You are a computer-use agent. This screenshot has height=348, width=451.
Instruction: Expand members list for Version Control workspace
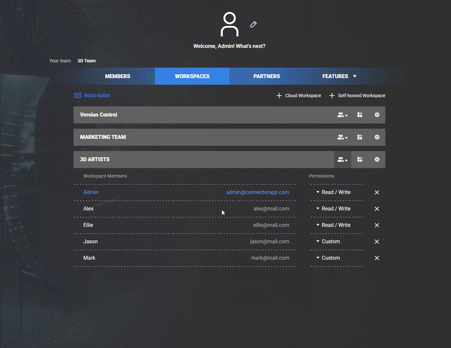point(342,115)
